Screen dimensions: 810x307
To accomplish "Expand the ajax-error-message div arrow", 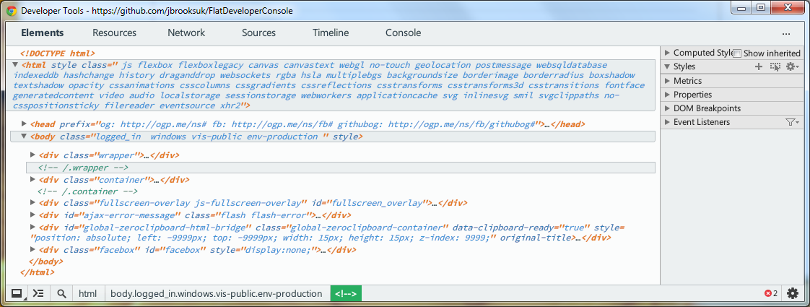I will pos(33,215).
